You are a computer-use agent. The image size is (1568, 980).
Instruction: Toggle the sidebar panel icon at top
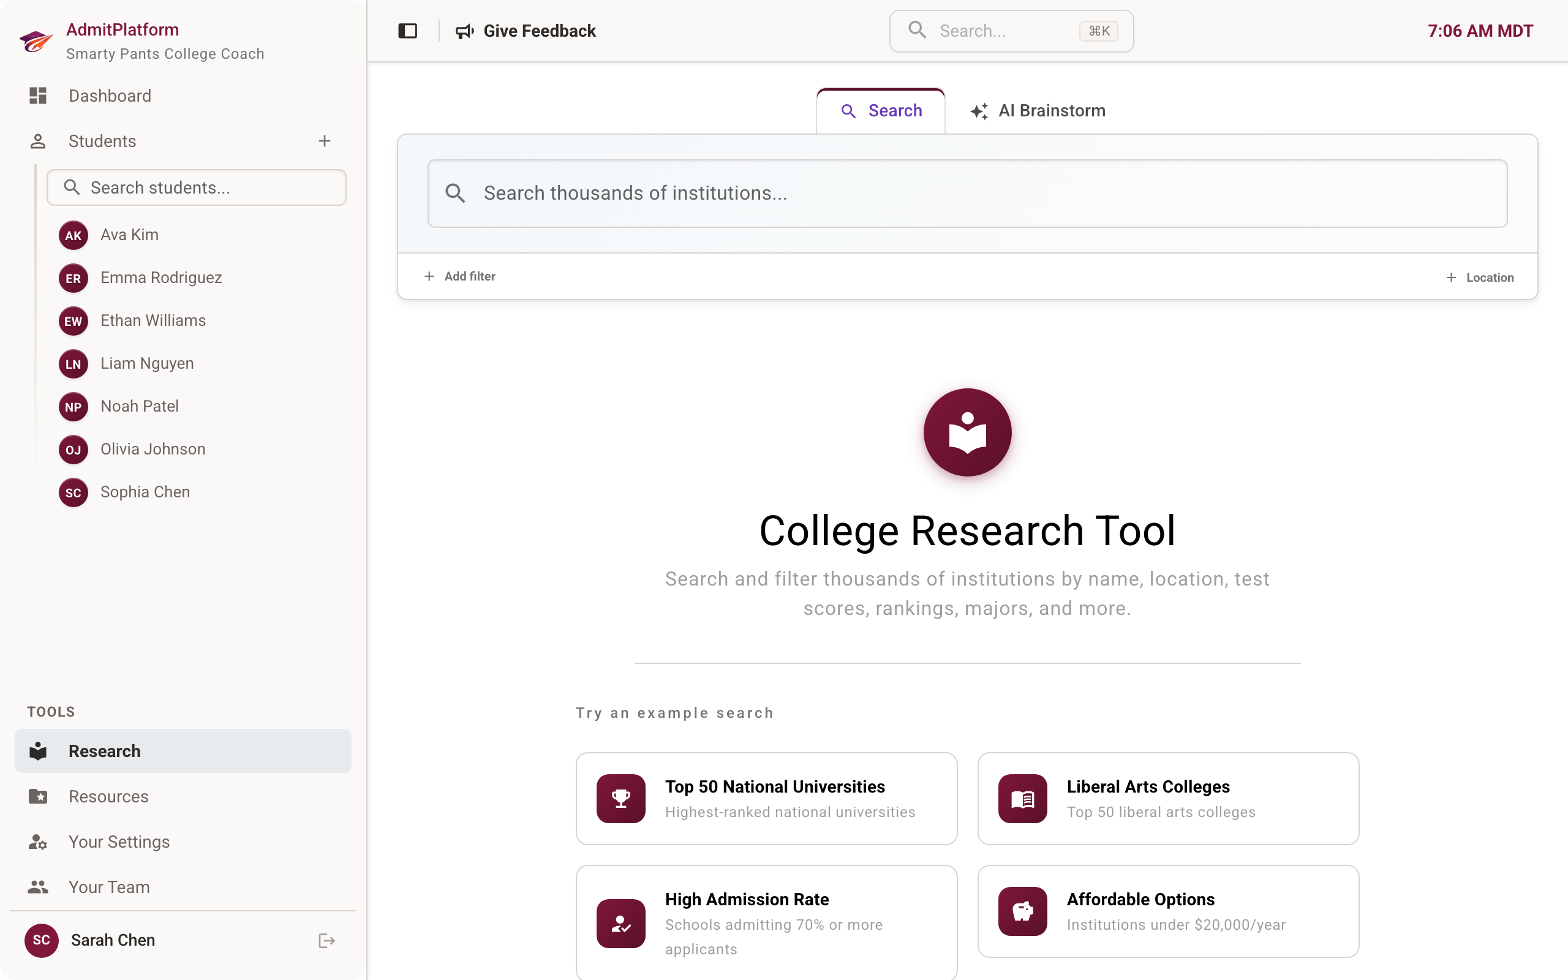[407, 31]
